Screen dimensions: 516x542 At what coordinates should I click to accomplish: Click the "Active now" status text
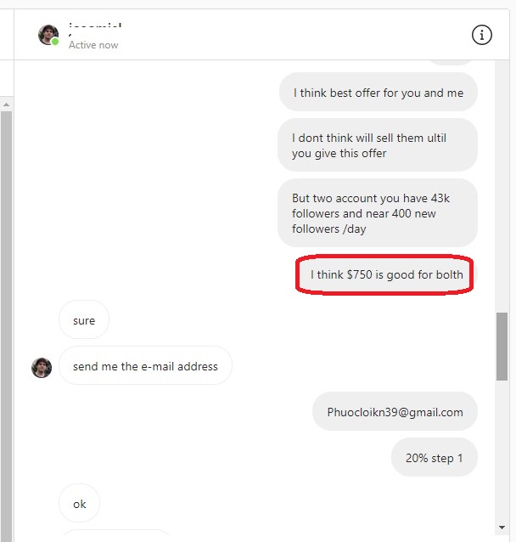coord(93,45)
